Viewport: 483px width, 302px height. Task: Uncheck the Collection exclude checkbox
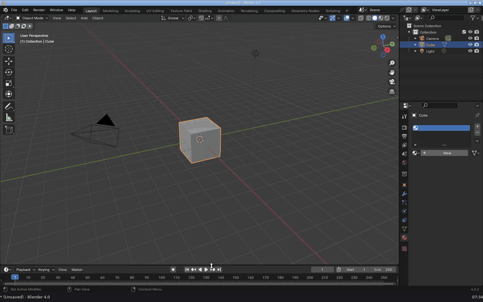[464, 32]
